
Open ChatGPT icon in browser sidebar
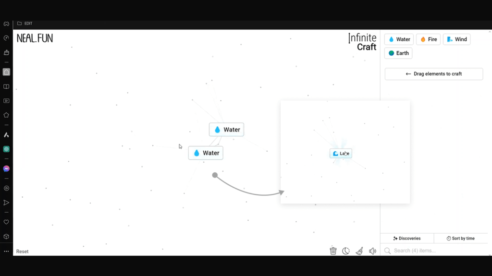tap(6, 149)
